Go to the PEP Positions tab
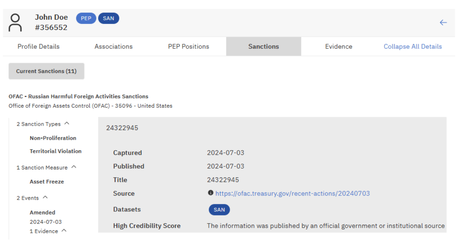This screenshot has height=242, width=458. click(x=189, y=46)
